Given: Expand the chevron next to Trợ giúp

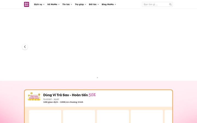Looking at the screenshot, I should click(85, 4).
